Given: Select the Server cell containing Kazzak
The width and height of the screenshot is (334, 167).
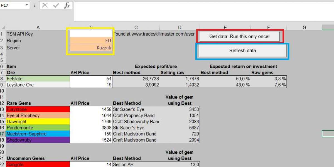Looking at the screenshot, I should pos(91,48).
